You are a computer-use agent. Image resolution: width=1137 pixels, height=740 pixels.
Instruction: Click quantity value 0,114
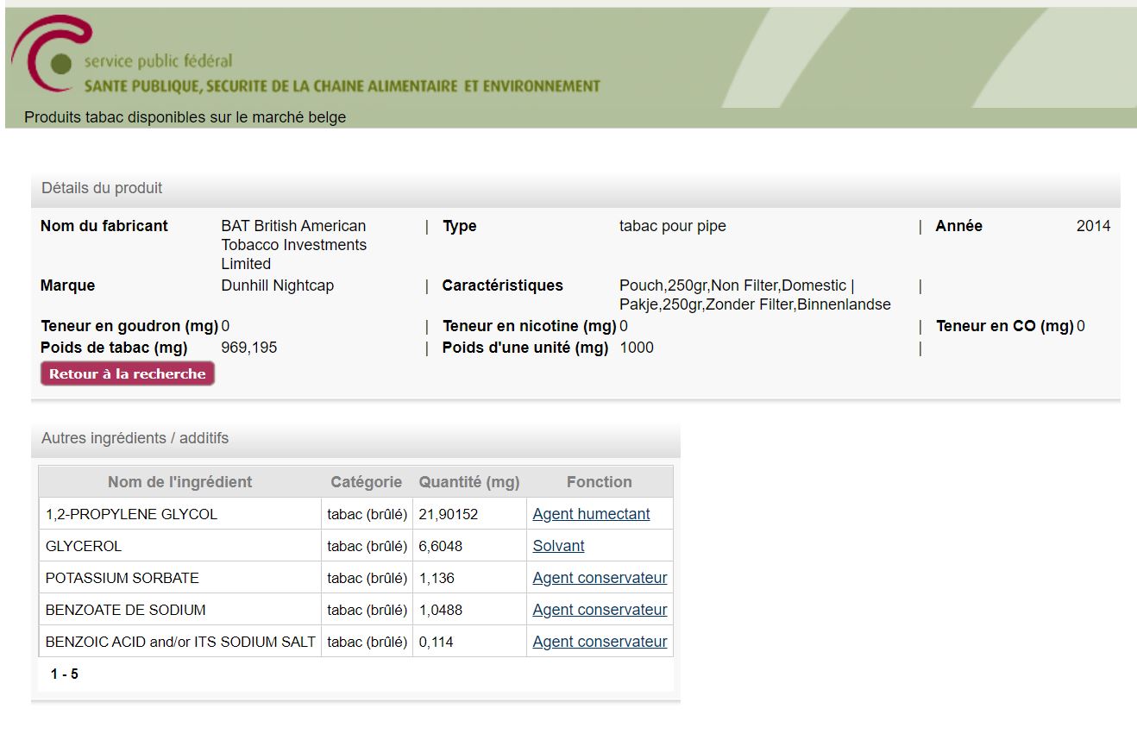[x=436, y=642]
